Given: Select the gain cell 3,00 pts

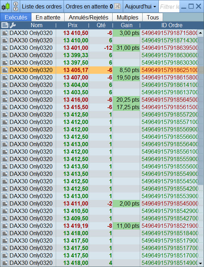Looking at the screenshot, I should point(126,33).
